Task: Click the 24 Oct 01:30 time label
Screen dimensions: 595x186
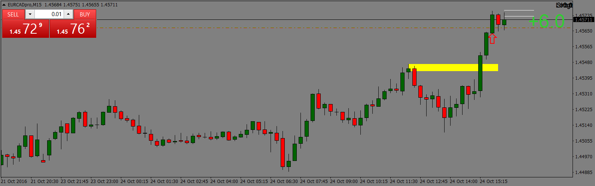Action: (x=164, y=182)
